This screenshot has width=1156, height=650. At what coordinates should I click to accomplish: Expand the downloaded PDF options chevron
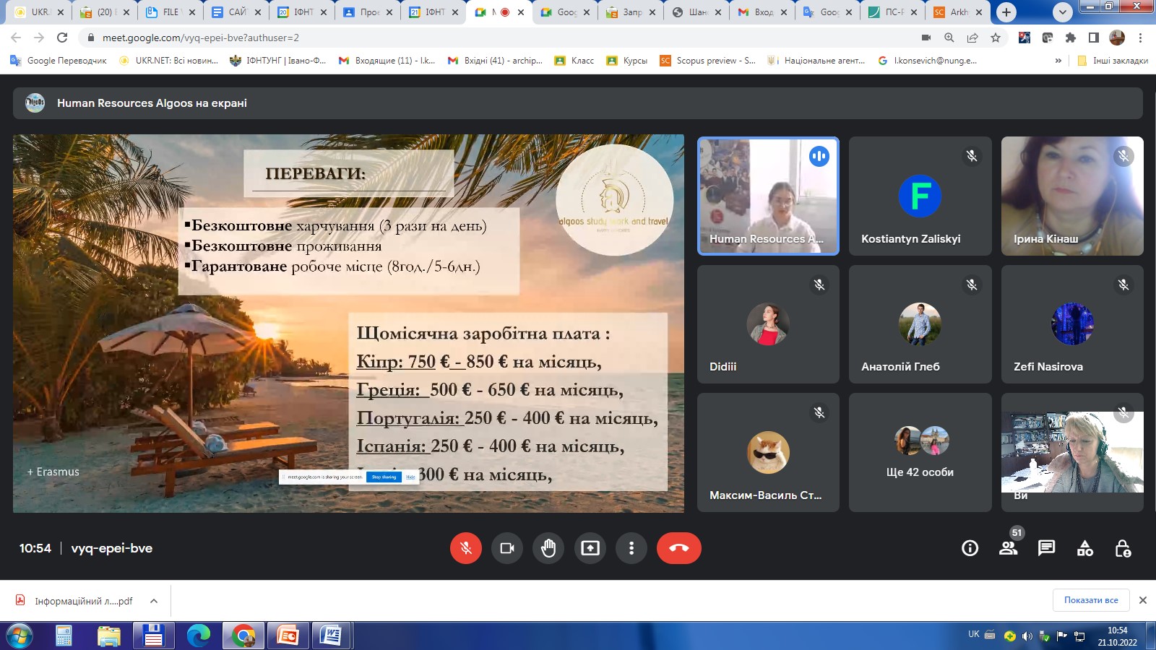point(154,601)
